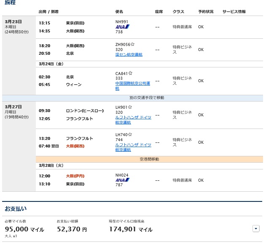
Task: Click the 52,370 円 payment total
Action: click(x=72, y=229)
